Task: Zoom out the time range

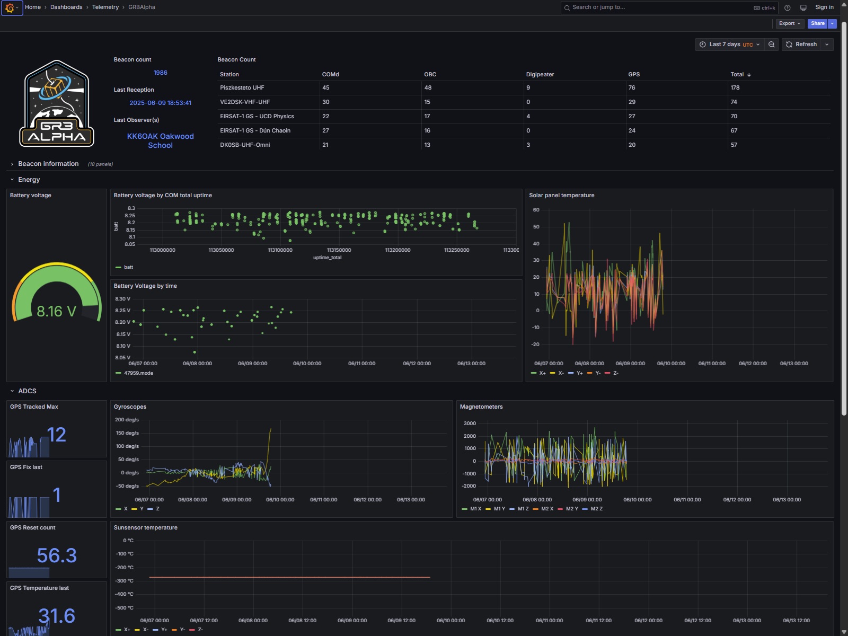Action: 772,45
